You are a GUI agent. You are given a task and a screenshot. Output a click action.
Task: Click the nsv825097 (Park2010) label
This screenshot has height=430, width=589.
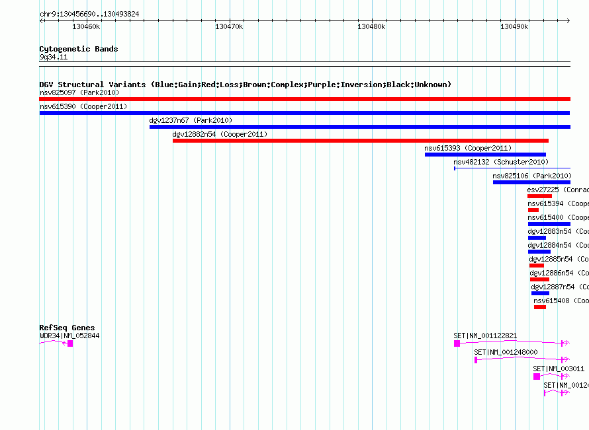[79, 92]
